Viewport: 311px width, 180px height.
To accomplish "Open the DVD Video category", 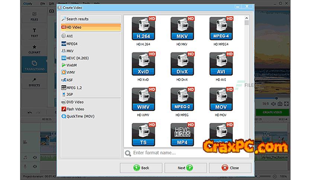I will [74, 102].
